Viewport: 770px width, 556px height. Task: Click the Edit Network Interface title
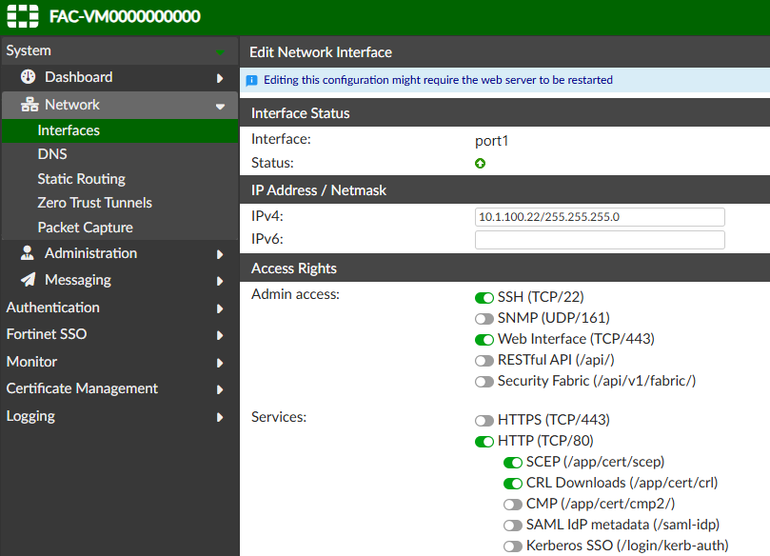321,52
